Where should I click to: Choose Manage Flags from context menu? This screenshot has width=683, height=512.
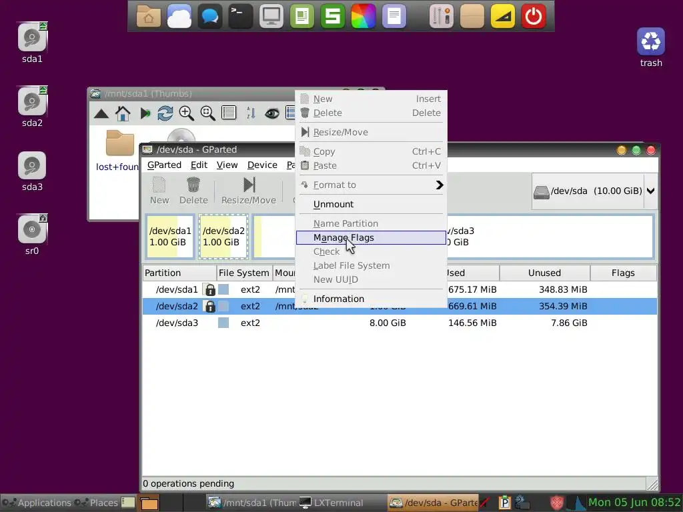pyautogui.click(x=371, y=238)
